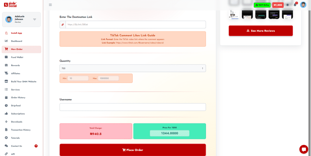Click See More Reviews button
311x156 pixels.
tap(261, 31)
